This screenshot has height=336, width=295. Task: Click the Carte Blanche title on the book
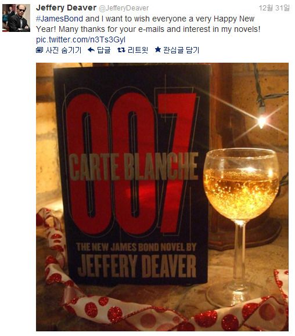coord(134,167)
